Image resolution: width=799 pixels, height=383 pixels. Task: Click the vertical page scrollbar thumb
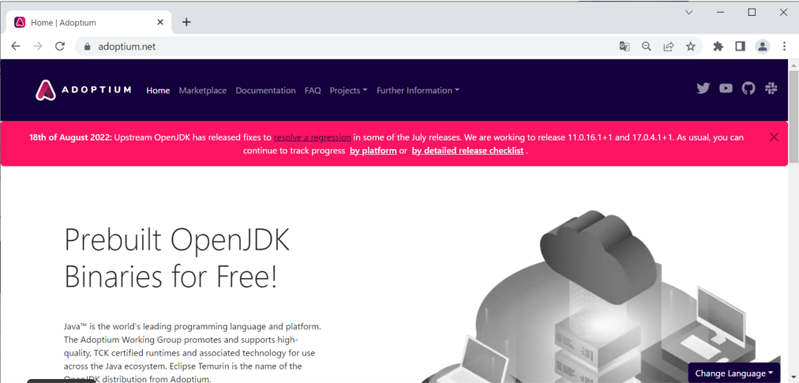[793, 118]
